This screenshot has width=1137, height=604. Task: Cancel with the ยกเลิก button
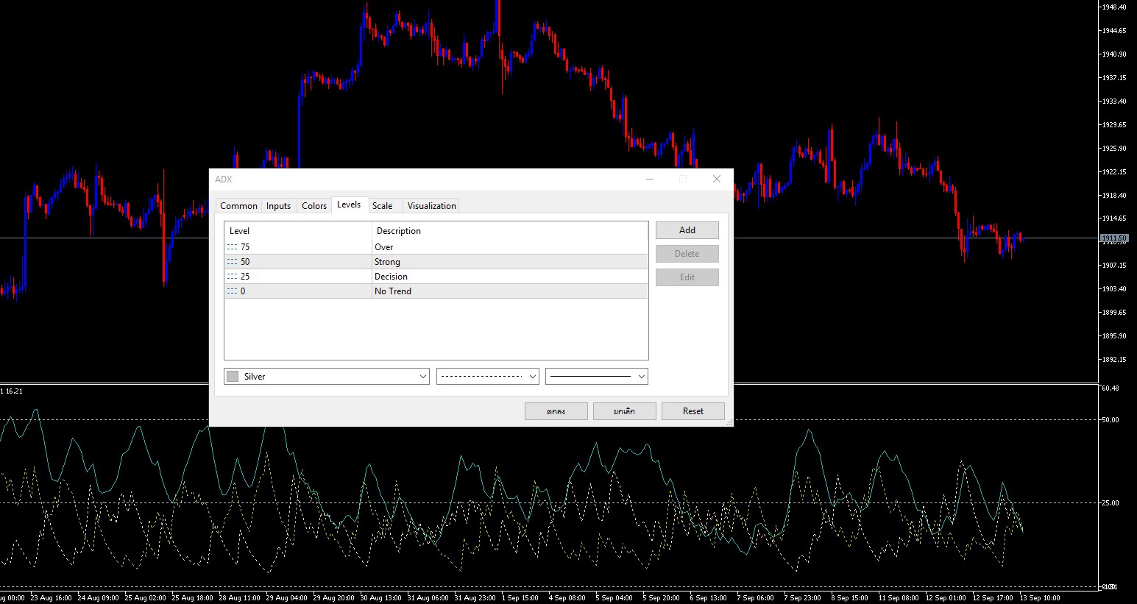pos(625,411)
